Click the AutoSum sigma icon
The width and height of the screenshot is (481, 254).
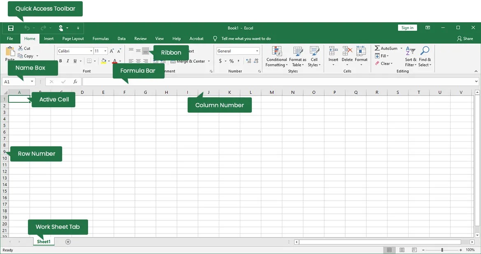click(377, 48)
